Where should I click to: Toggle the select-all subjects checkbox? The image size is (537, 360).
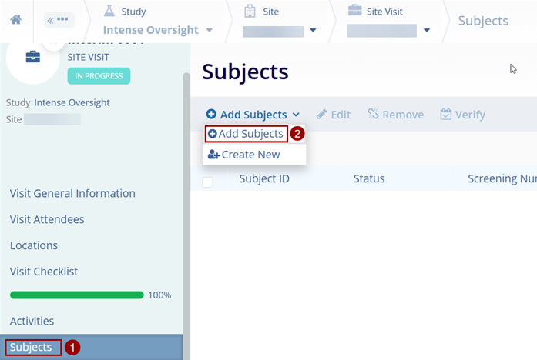coord(207,182)
